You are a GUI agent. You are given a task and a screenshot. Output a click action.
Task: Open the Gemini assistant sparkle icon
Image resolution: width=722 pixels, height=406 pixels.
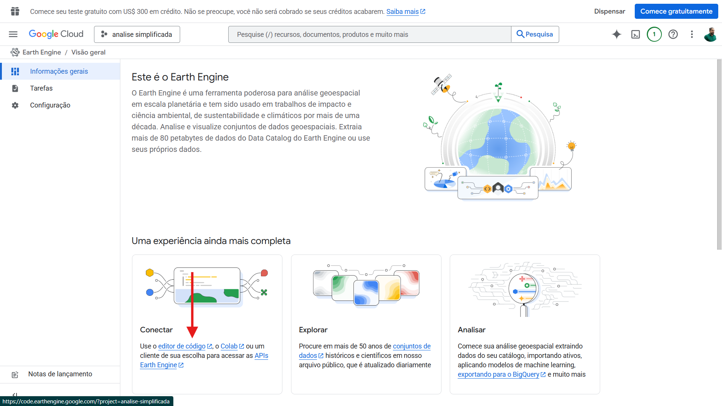click(x=616, y=34)
